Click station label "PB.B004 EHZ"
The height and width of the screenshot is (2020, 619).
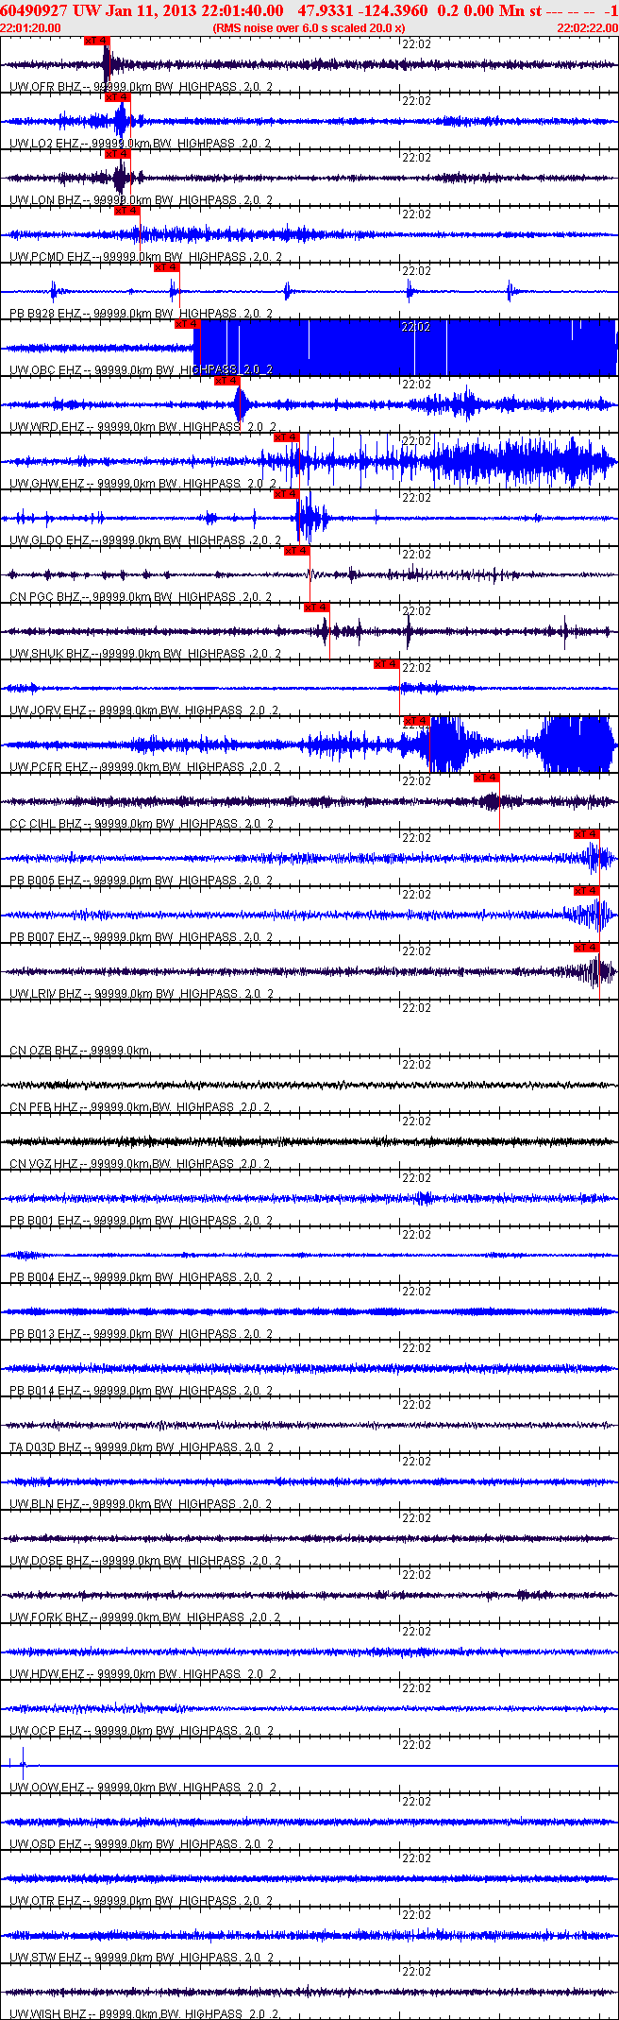coord(44,1277)
